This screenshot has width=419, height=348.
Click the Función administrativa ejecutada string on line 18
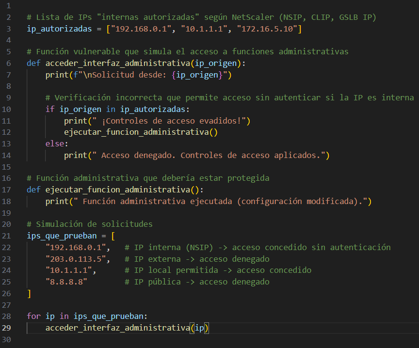(220, 201)
